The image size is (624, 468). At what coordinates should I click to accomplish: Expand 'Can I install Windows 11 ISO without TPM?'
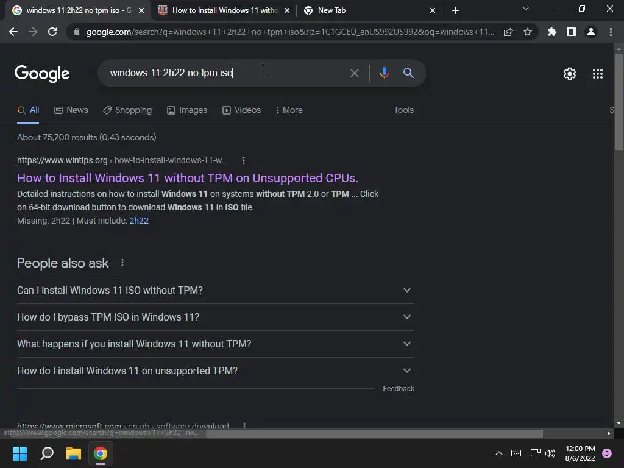pyautogui.click(x=216, y=290)
